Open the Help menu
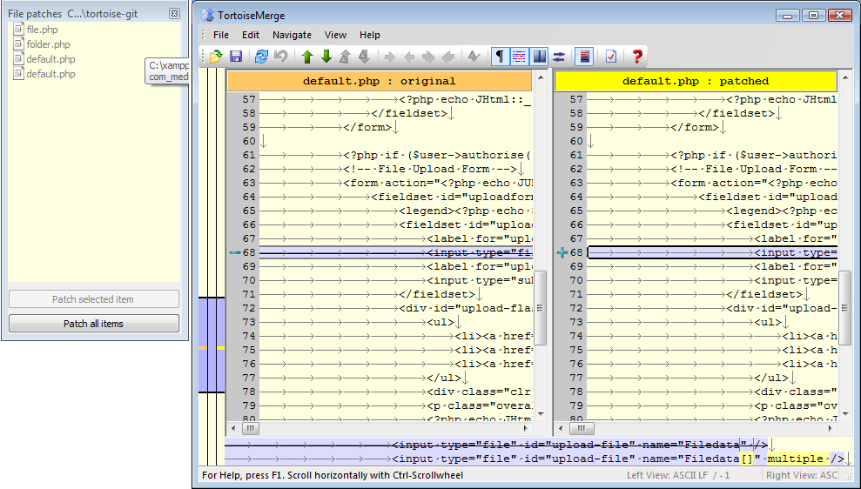Screen dimensions: 861x489 (369, 35)
